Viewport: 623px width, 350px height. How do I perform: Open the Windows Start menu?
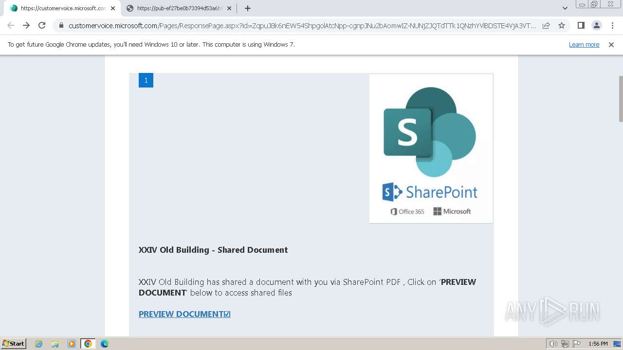point(13,344)
